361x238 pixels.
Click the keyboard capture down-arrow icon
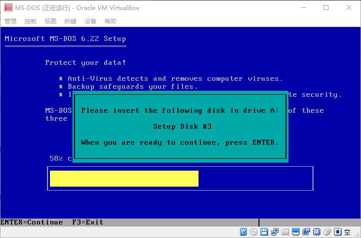(337, 232)
